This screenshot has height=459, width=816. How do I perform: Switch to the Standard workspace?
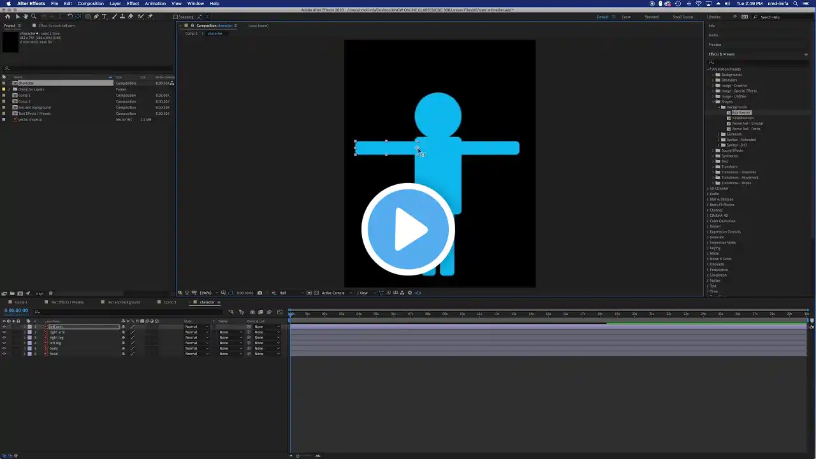652,17
